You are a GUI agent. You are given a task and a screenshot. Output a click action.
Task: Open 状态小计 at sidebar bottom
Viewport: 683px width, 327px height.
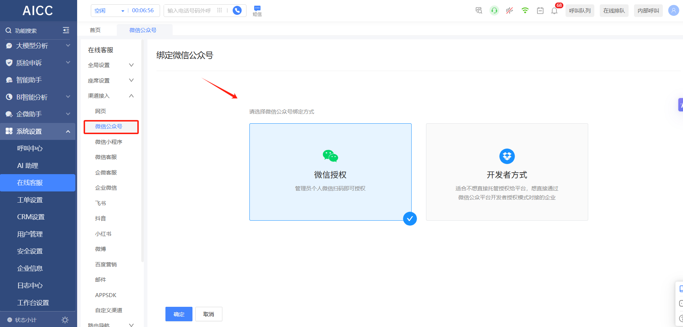coord(25,320)
